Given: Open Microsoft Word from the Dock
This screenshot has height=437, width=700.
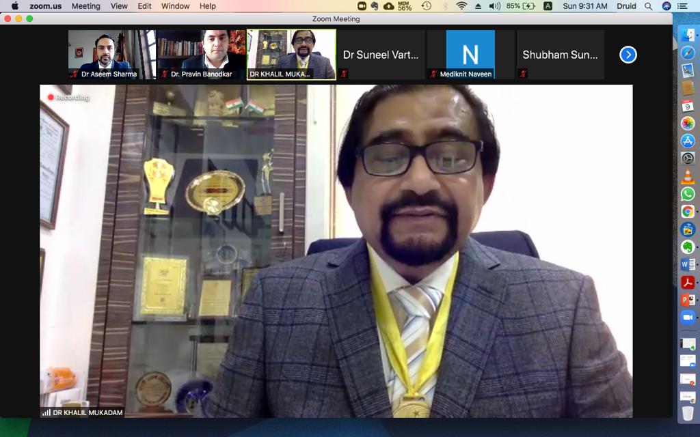Looking at the screenshot, I should [x=688, y=264].
